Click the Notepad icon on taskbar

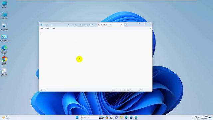(136, 117)
